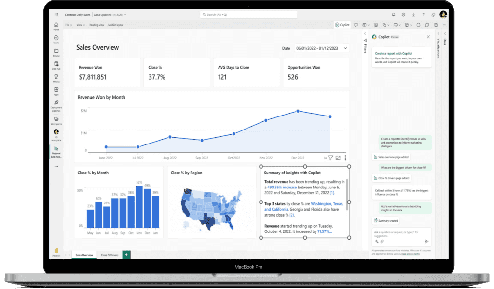Select the Dec 2022 data point
The width and height of the screenshot is (494, 289).
coord(298,111)
